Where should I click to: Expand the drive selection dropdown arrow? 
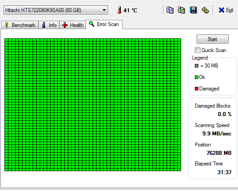[104, 10]
